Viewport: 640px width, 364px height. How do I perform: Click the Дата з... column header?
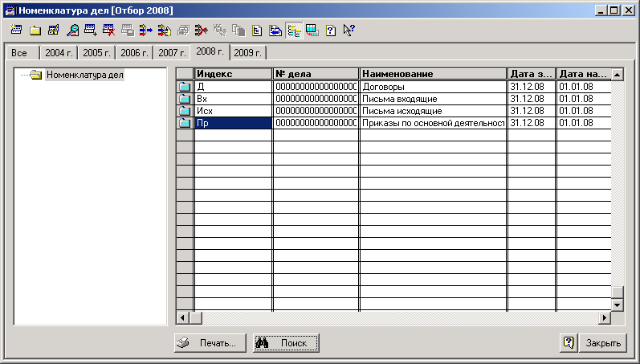pos(532,74)
